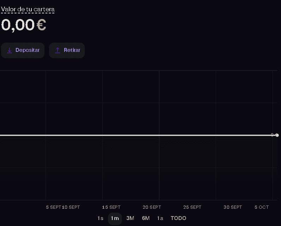
Task: Click the 15 SEPT date label
Action: tap(111, 207)
